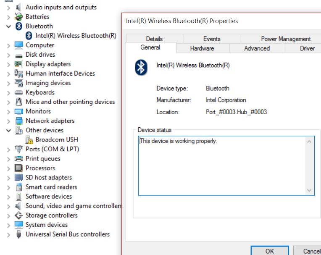Expand the Display adapters node

point(8,64)
